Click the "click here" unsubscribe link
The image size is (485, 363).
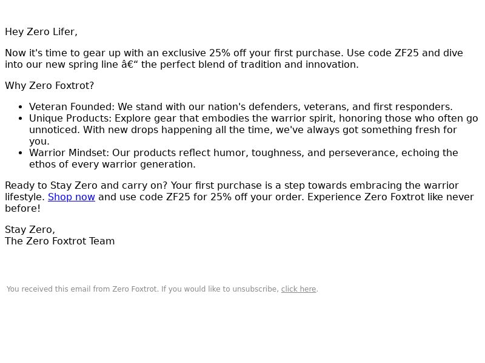click(x=298, y=289)
